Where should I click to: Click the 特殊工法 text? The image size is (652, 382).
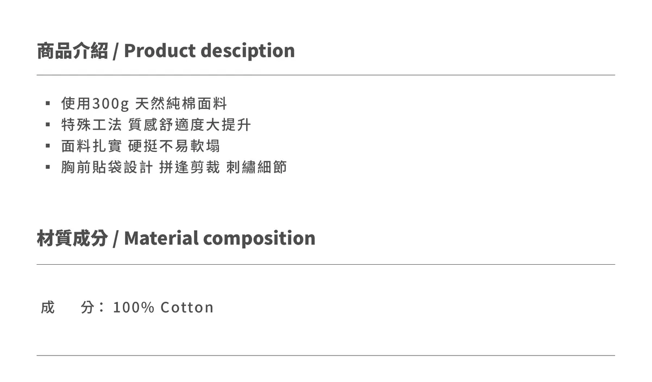click(91, 125)
